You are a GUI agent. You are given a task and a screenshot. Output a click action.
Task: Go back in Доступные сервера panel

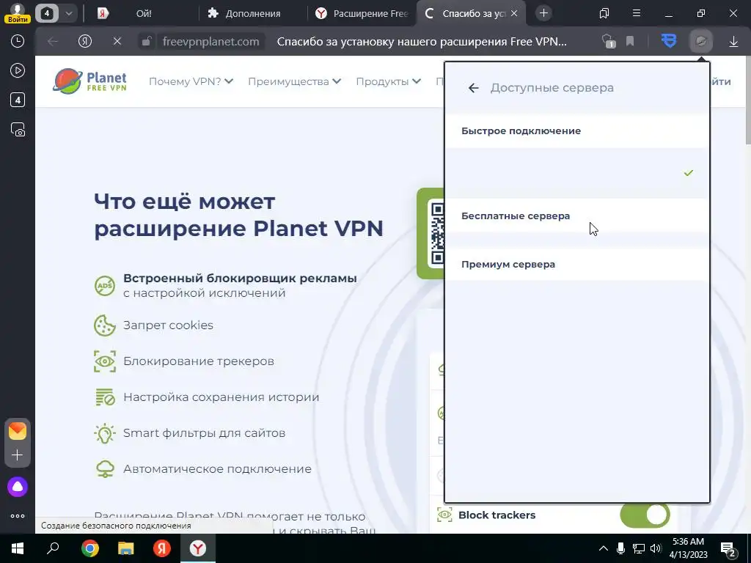pyautogui.click(x=473, y=88)
